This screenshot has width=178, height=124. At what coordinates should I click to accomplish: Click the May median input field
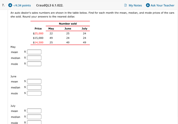coord(34,58)
